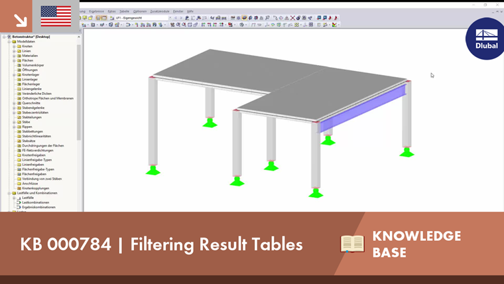Expand the Materialien tree node
504x284 pixels.
point(14,56)
